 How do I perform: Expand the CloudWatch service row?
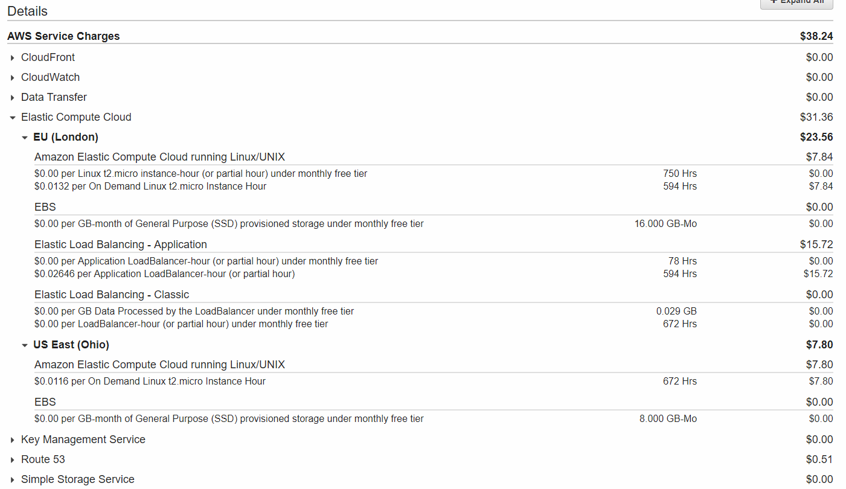(13, 77)
